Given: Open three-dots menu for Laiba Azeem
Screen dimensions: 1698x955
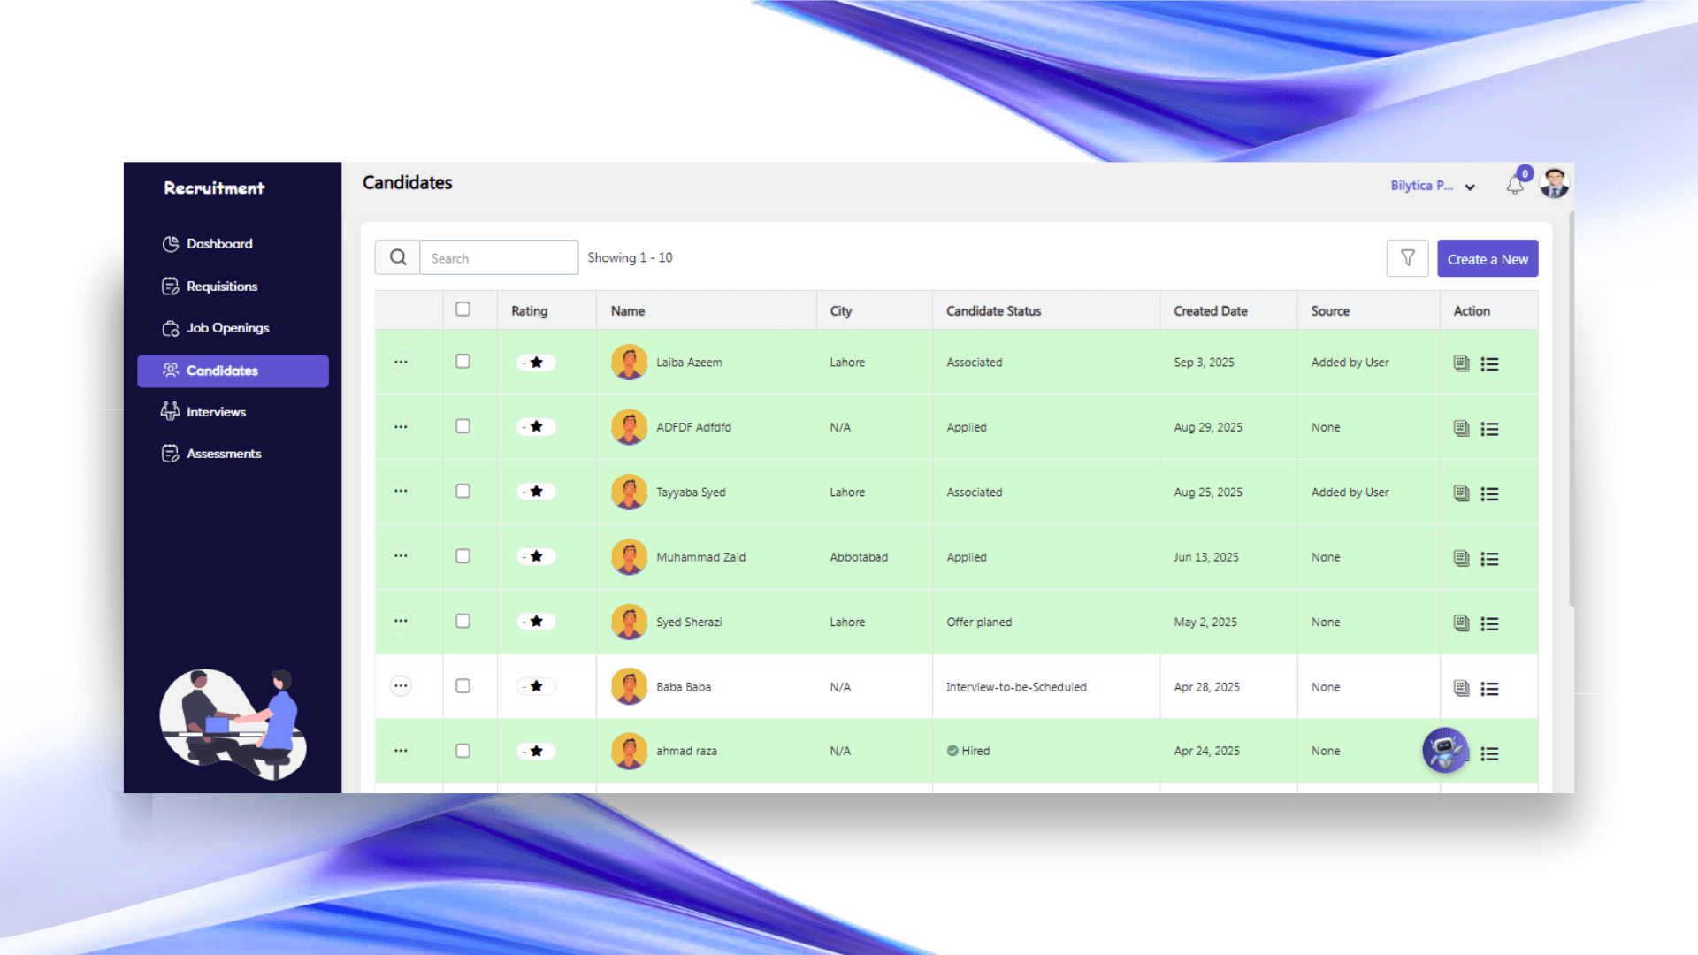Looking at the screenshot, I should coord(401,362).
